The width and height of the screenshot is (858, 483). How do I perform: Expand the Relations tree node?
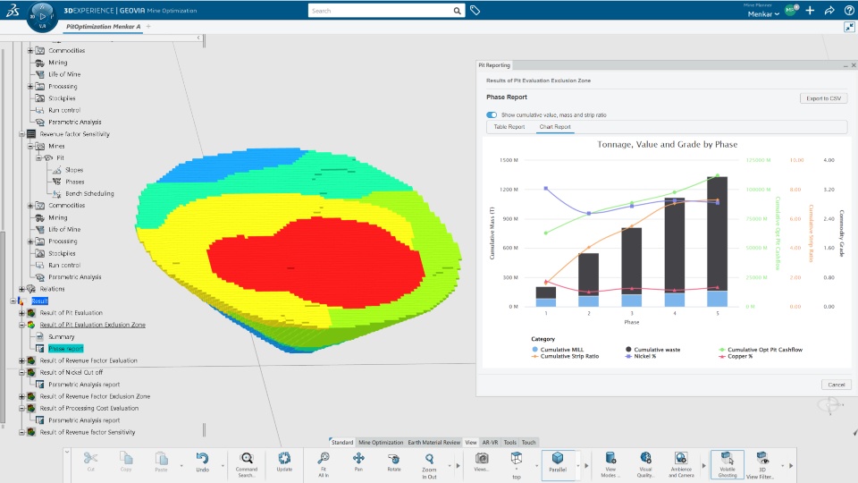(21, 289)
